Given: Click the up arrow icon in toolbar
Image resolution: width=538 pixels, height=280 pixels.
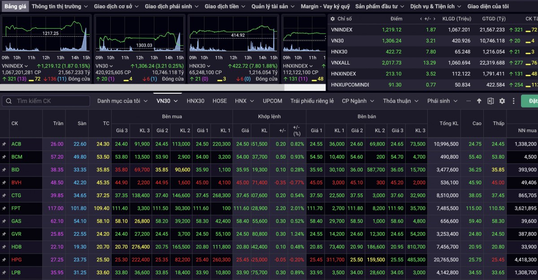Looking at the screenshot, I should (x=479, y=101).
